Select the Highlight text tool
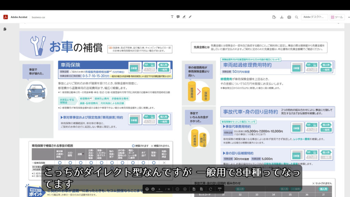Screen dimensions: 350x197 [x=184, y=17]
